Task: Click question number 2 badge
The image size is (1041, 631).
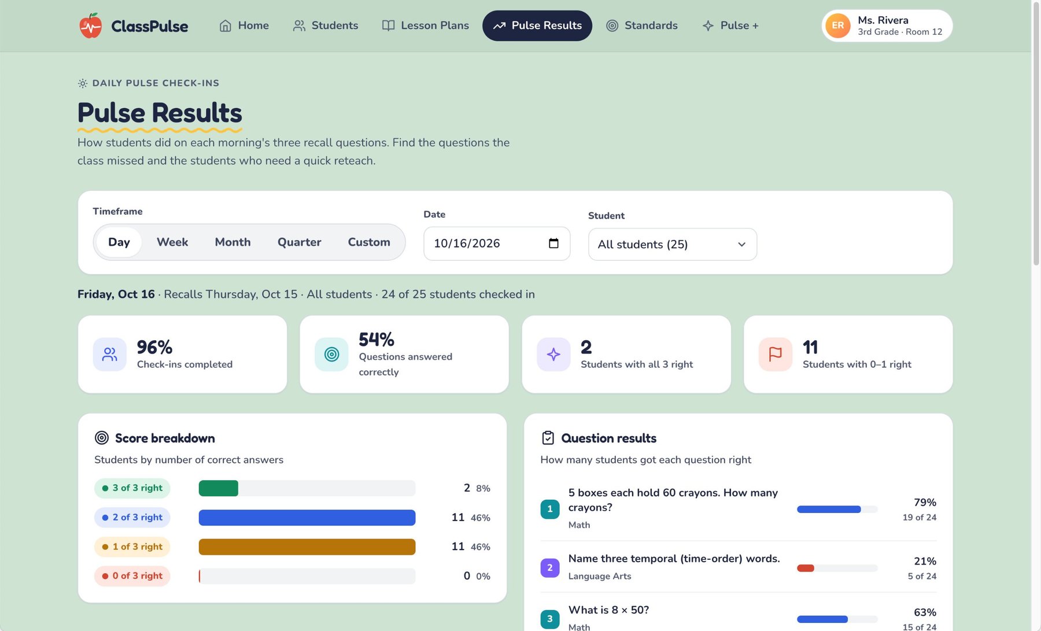Action: tap(550, 567)
